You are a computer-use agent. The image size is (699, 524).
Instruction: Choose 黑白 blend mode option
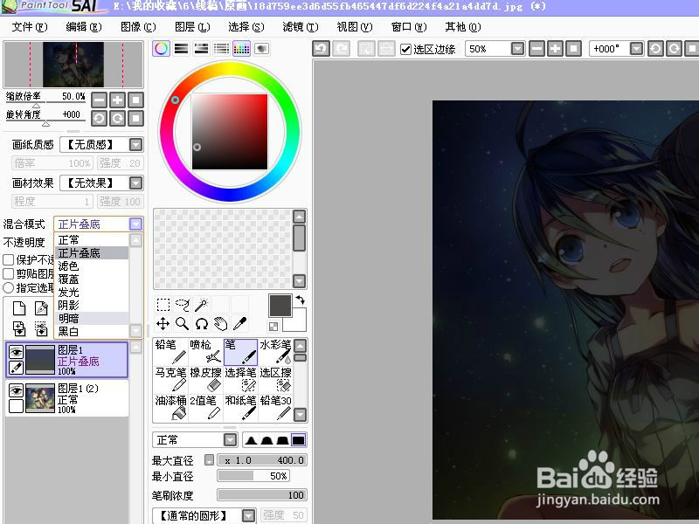coord(92,332)
